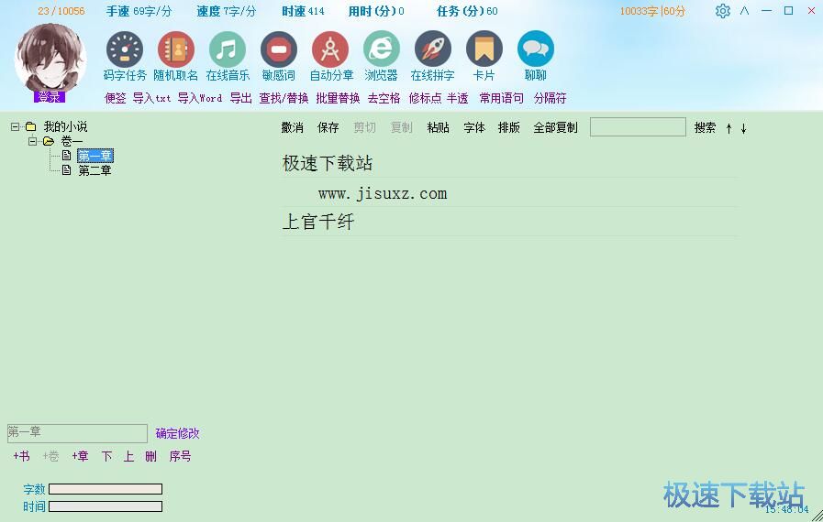The height and width of the screenshot is (522, 823).
Task: Jump to next search result arrow
Action: [x=744, y=128]
